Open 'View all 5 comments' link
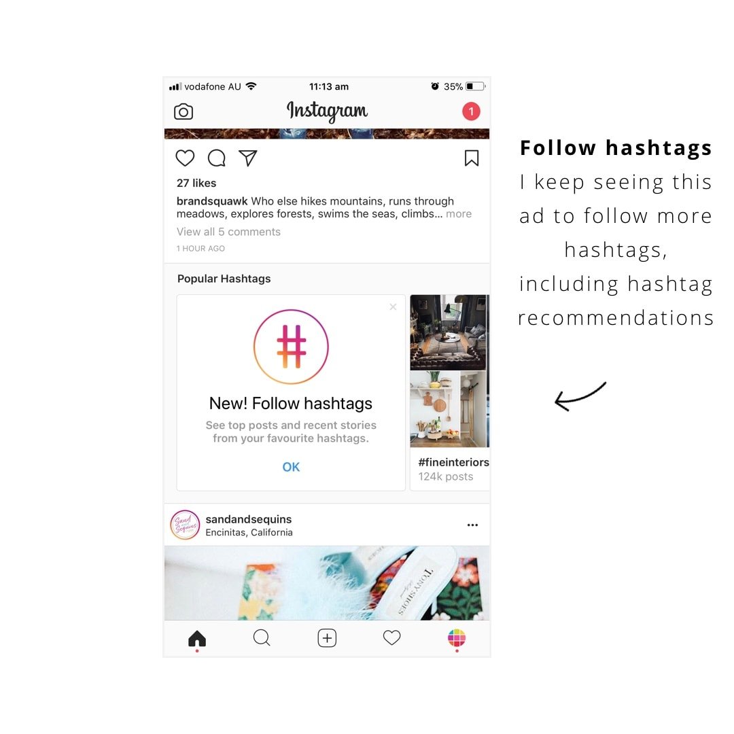This screenshot has width=734, height=734. pyautogui.click(x=228, y=232)
